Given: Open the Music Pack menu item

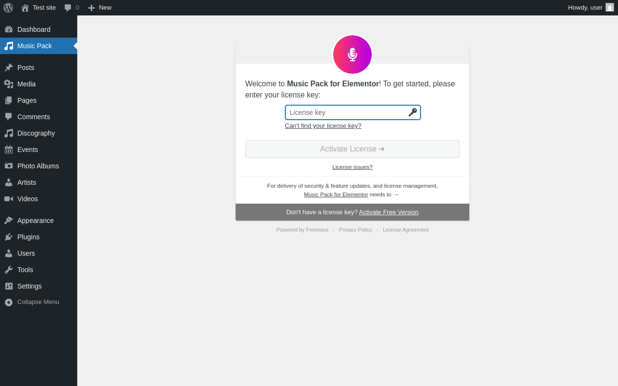Looking at the screenshot, I should pos(39,46).
